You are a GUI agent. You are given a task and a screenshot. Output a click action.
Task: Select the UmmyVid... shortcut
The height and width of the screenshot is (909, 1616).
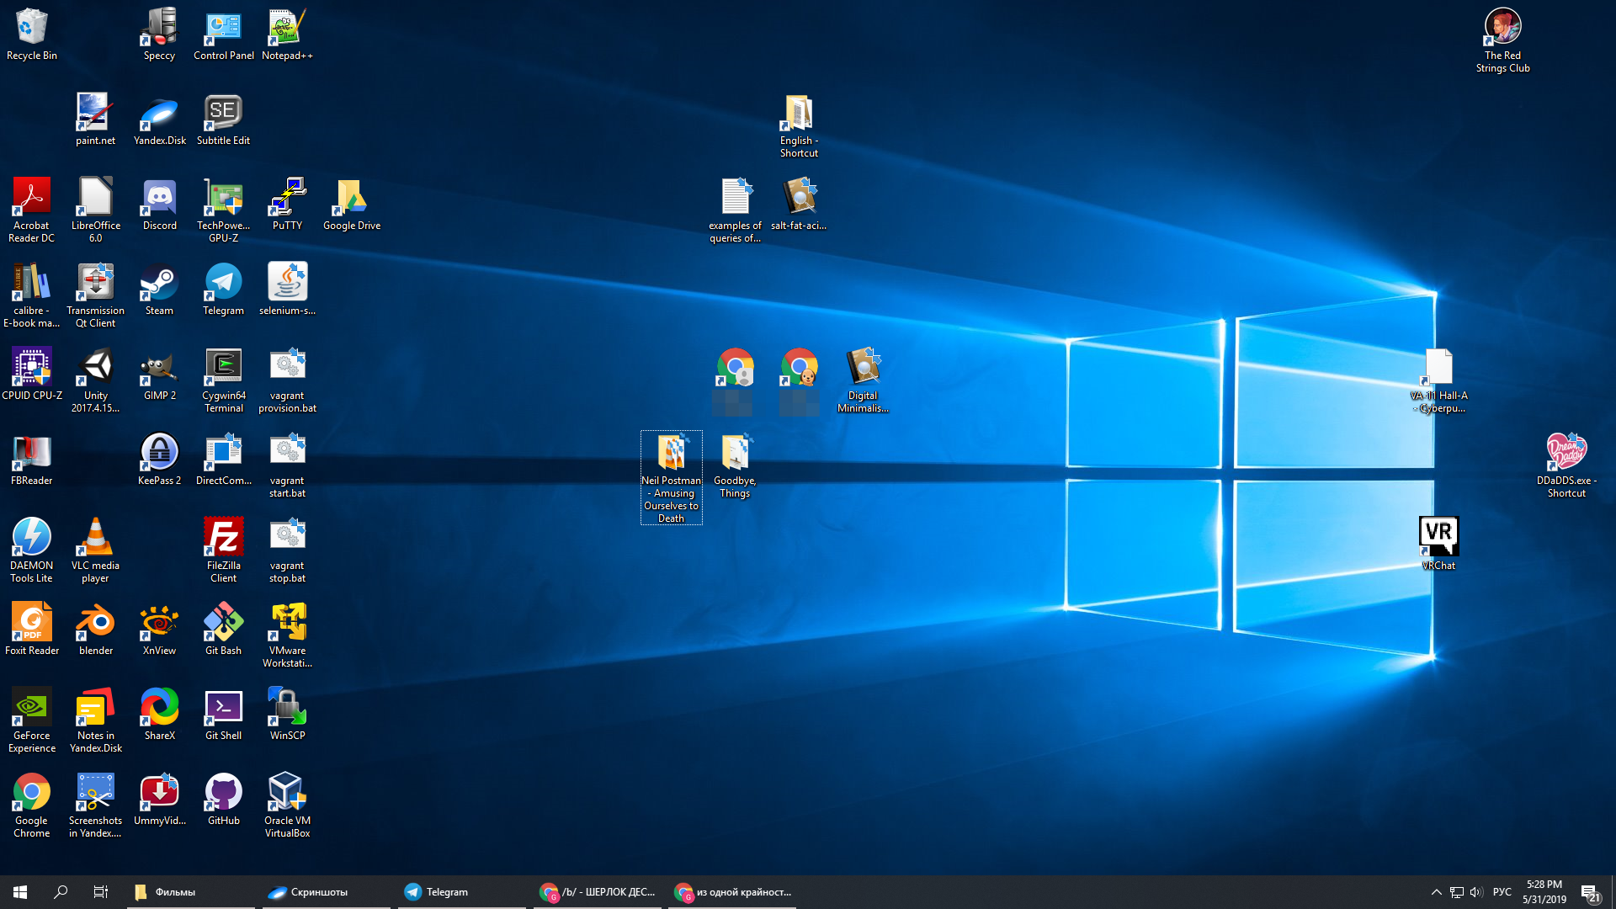(159, 799)
